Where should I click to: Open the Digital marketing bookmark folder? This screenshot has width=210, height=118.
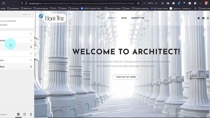point(140,9)
